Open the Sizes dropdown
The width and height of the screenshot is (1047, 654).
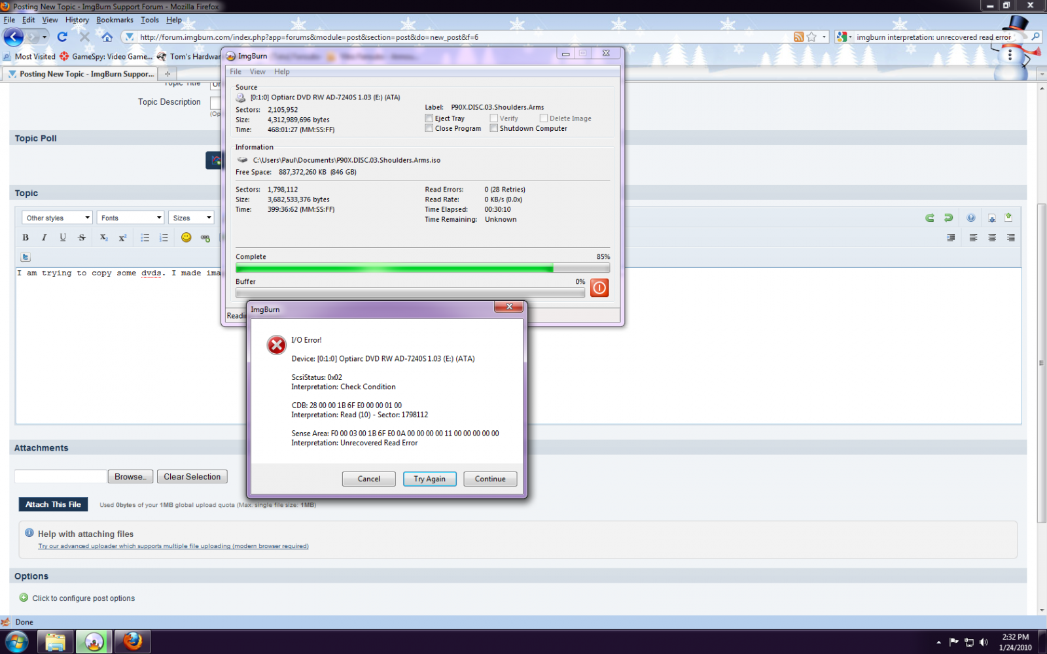191,218
